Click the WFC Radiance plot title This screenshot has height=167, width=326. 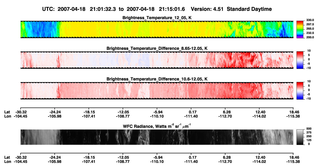157,126
